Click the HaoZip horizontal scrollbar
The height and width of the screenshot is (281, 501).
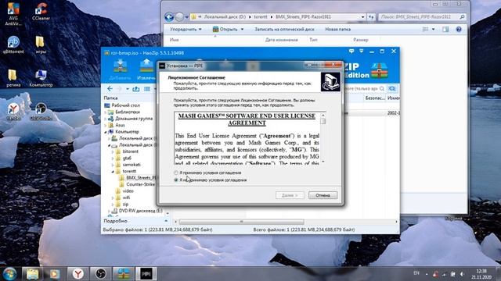click(241, 222)
